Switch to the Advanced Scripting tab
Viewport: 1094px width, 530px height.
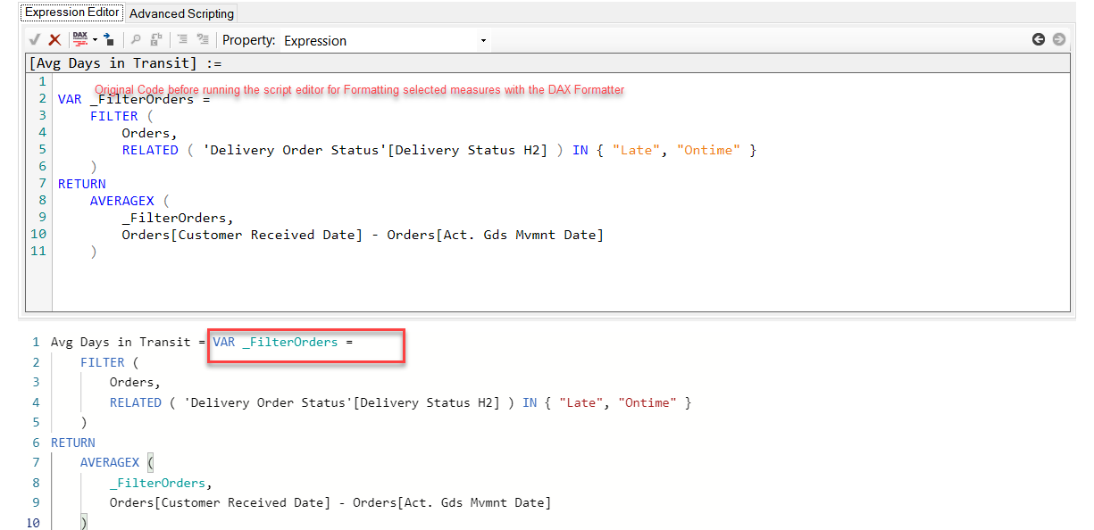click(x=181, y=12)
